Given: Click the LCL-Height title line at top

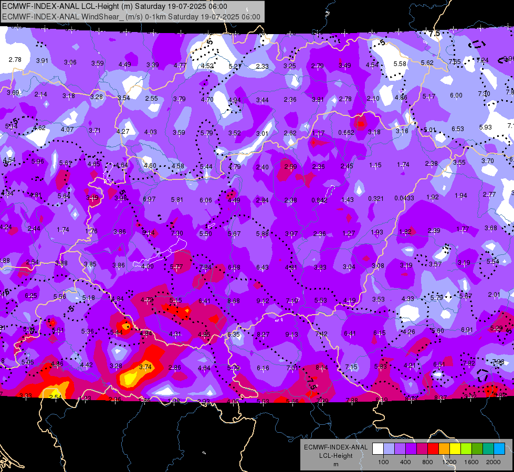Looking at the screenshot, I should (114, 6).
